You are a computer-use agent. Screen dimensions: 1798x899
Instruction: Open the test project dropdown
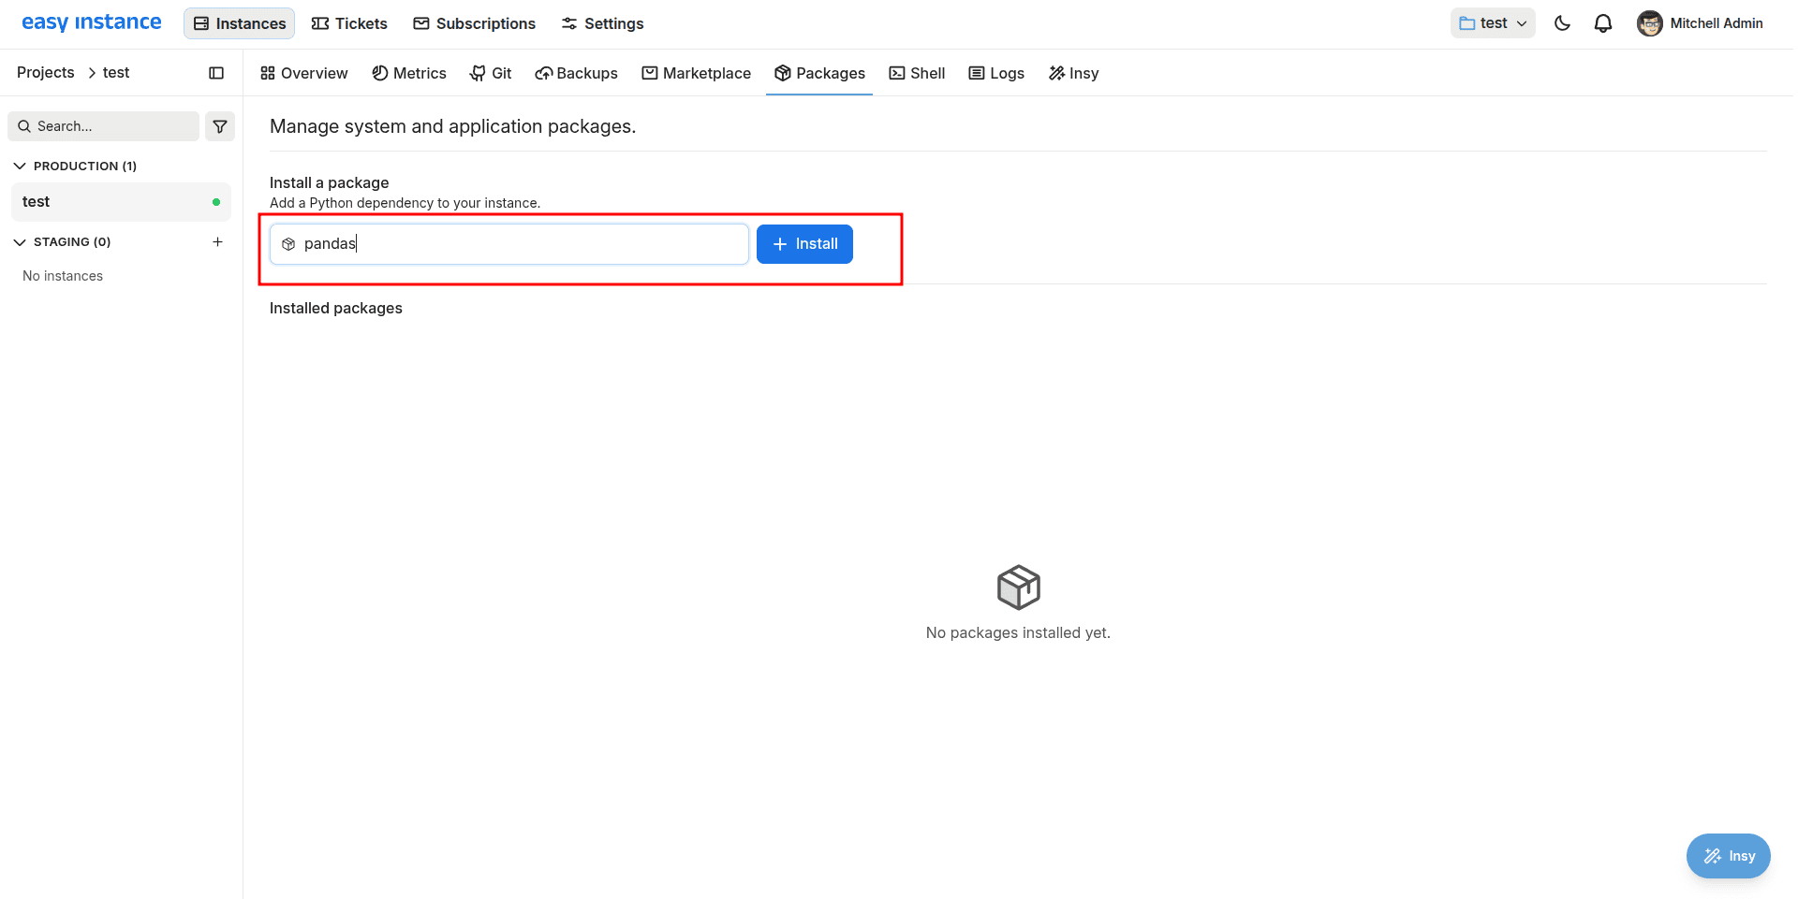click(x=1493, y=23)
